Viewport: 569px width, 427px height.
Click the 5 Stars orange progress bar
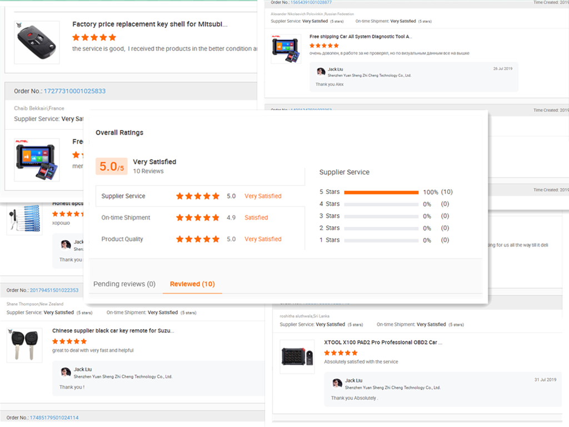pyautogui.click(x=381, y=192)
